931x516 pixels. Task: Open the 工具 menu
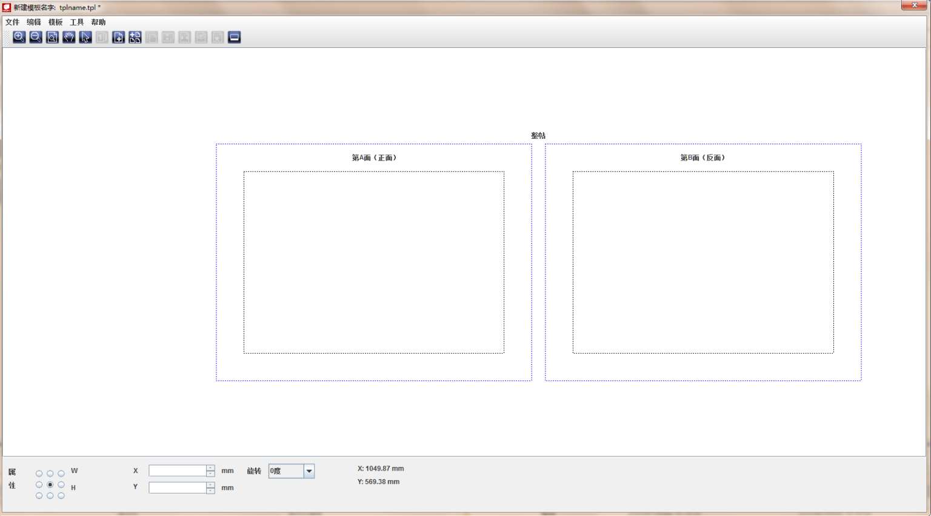pyautogui.click(x=77, y=22)
